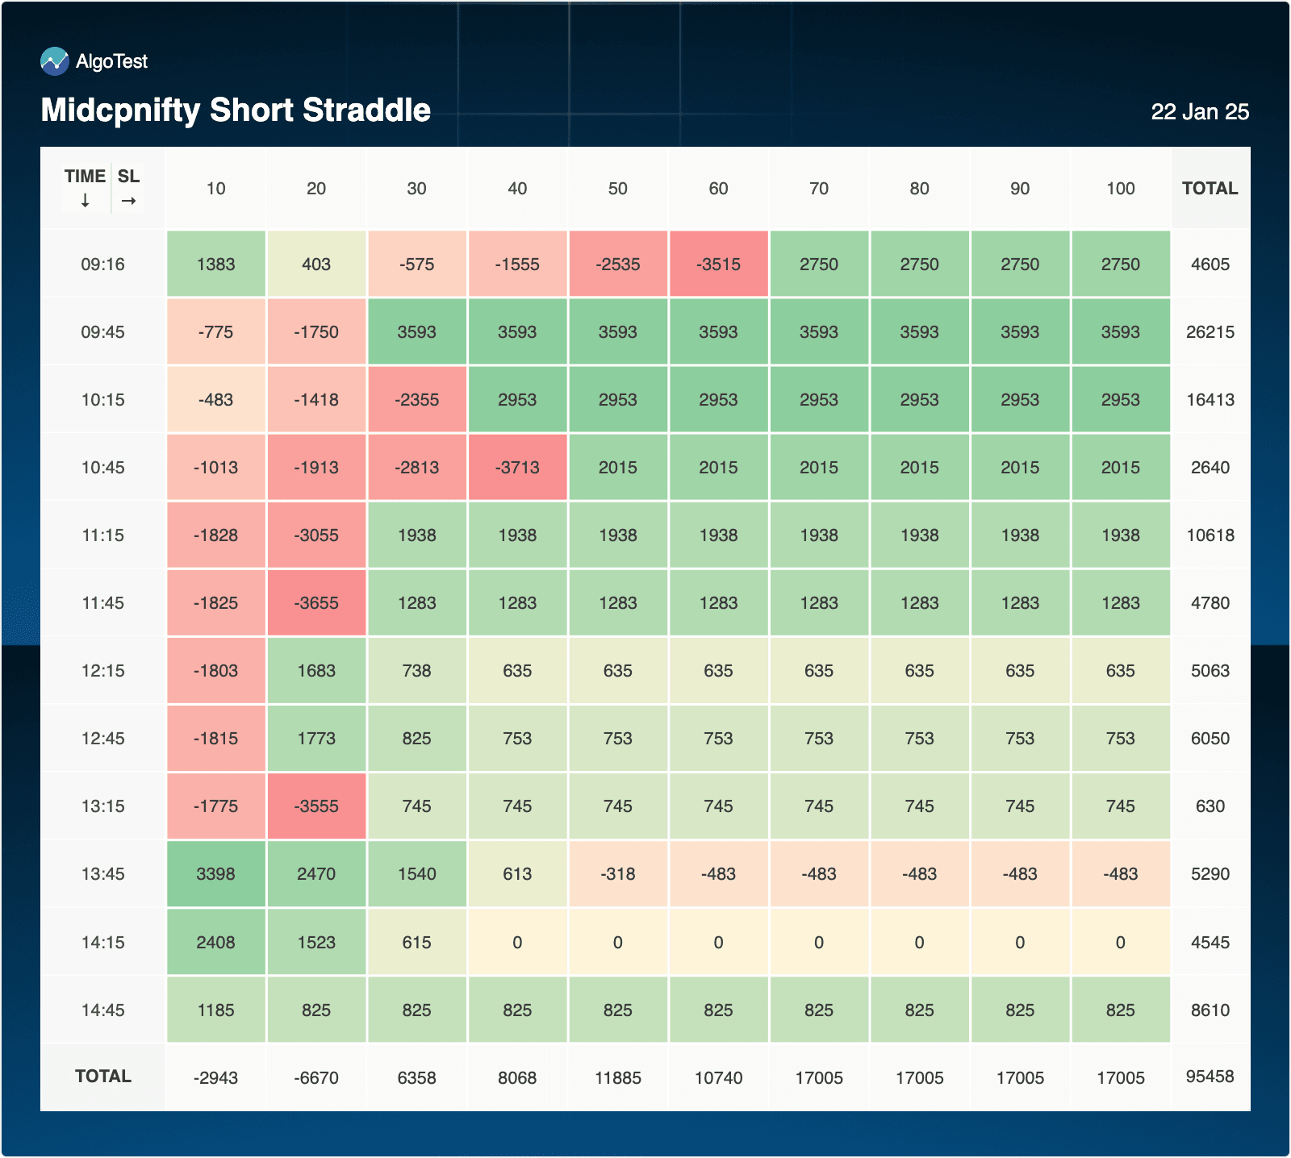Select the SL 10 column header

215,189
